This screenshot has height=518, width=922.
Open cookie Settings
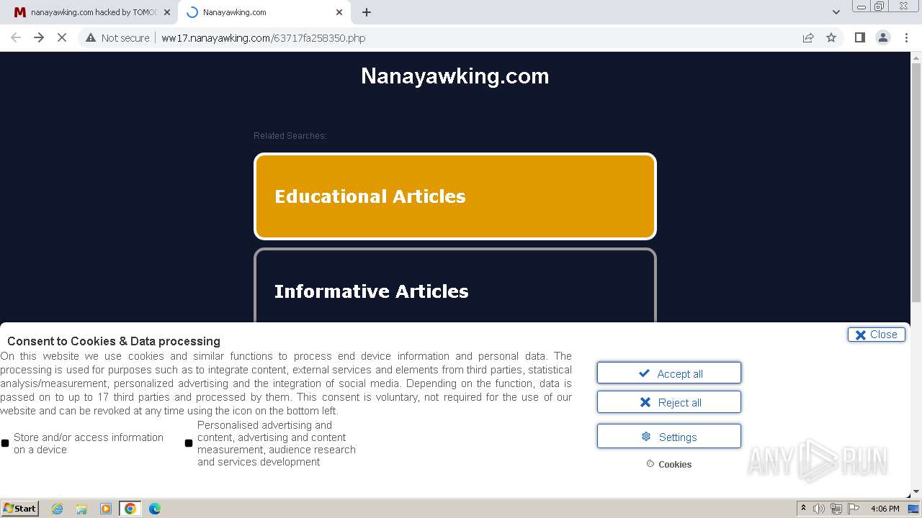pos(669,437)
